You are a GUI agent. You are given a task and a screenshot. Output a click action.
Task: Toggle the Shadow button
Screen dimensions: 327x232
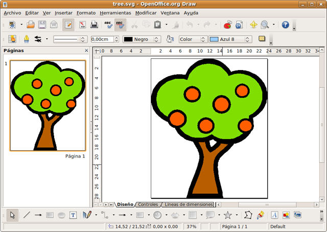262,39
